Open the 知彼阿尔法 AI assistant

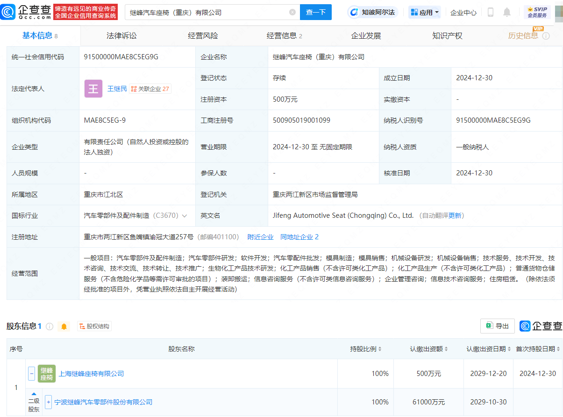(373, 13)
